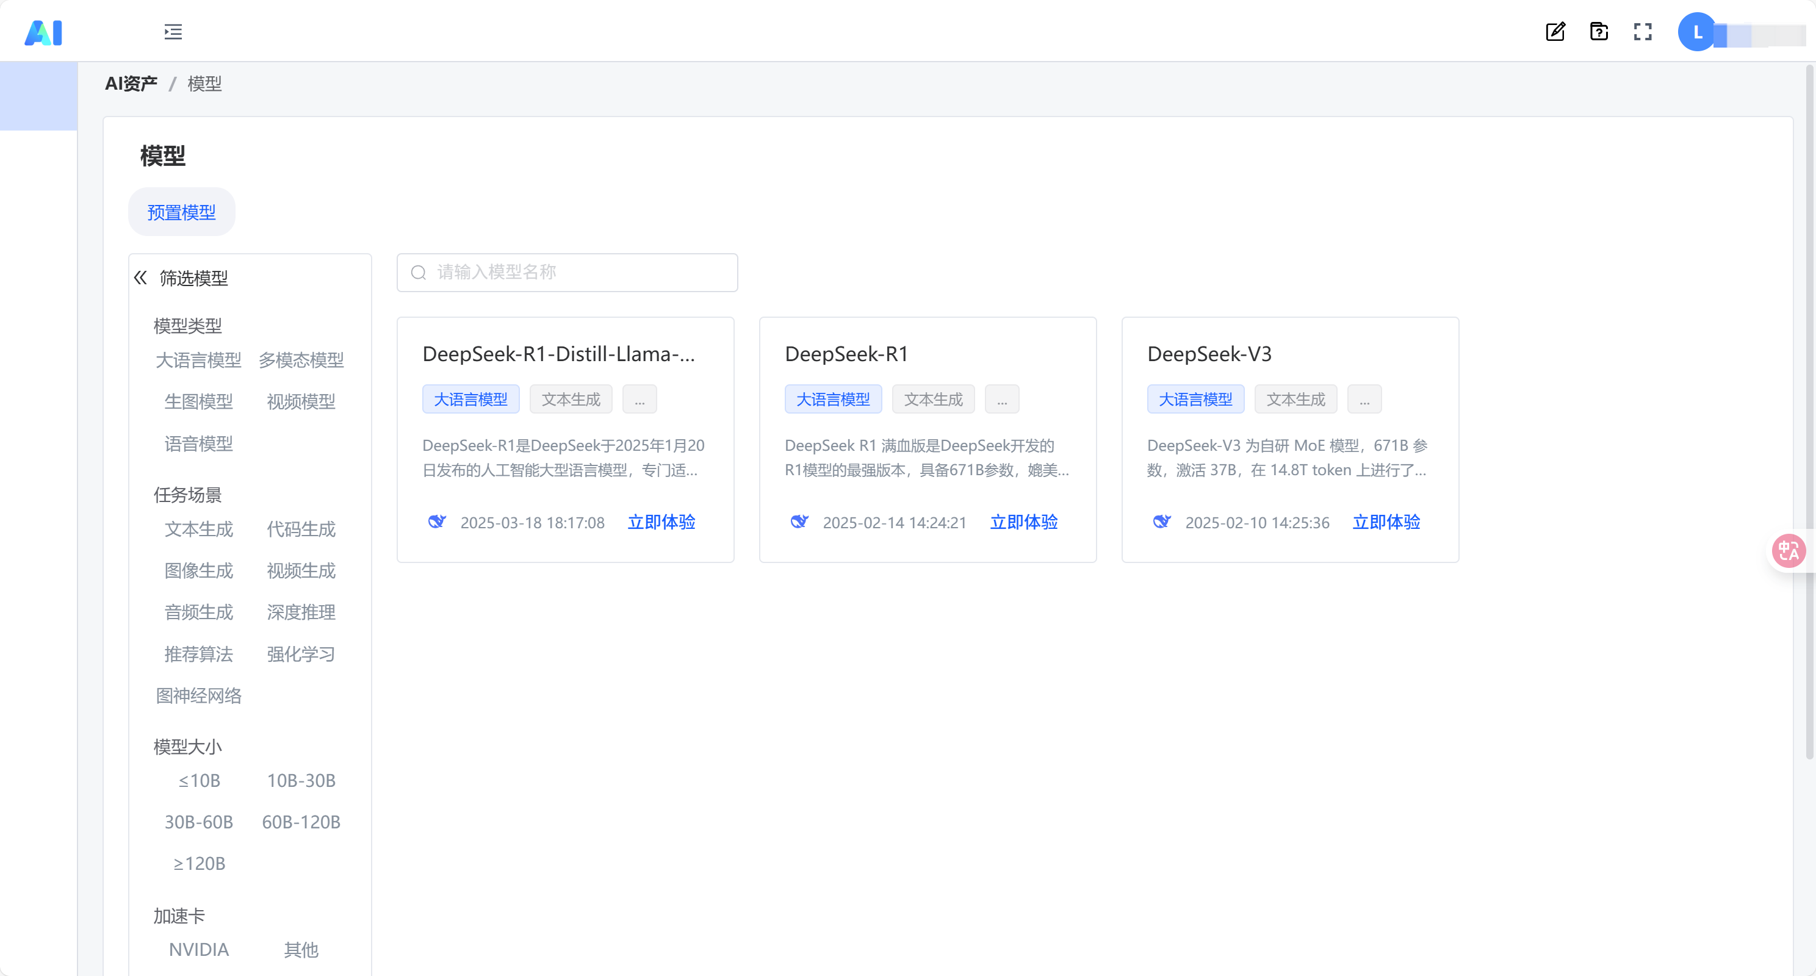The height and width of the screenshot is (976, 1816).
Task: Click the DeepSeek whale icon on DeepSeek-R1-Distill-Llama card
Action: (437, 522)
